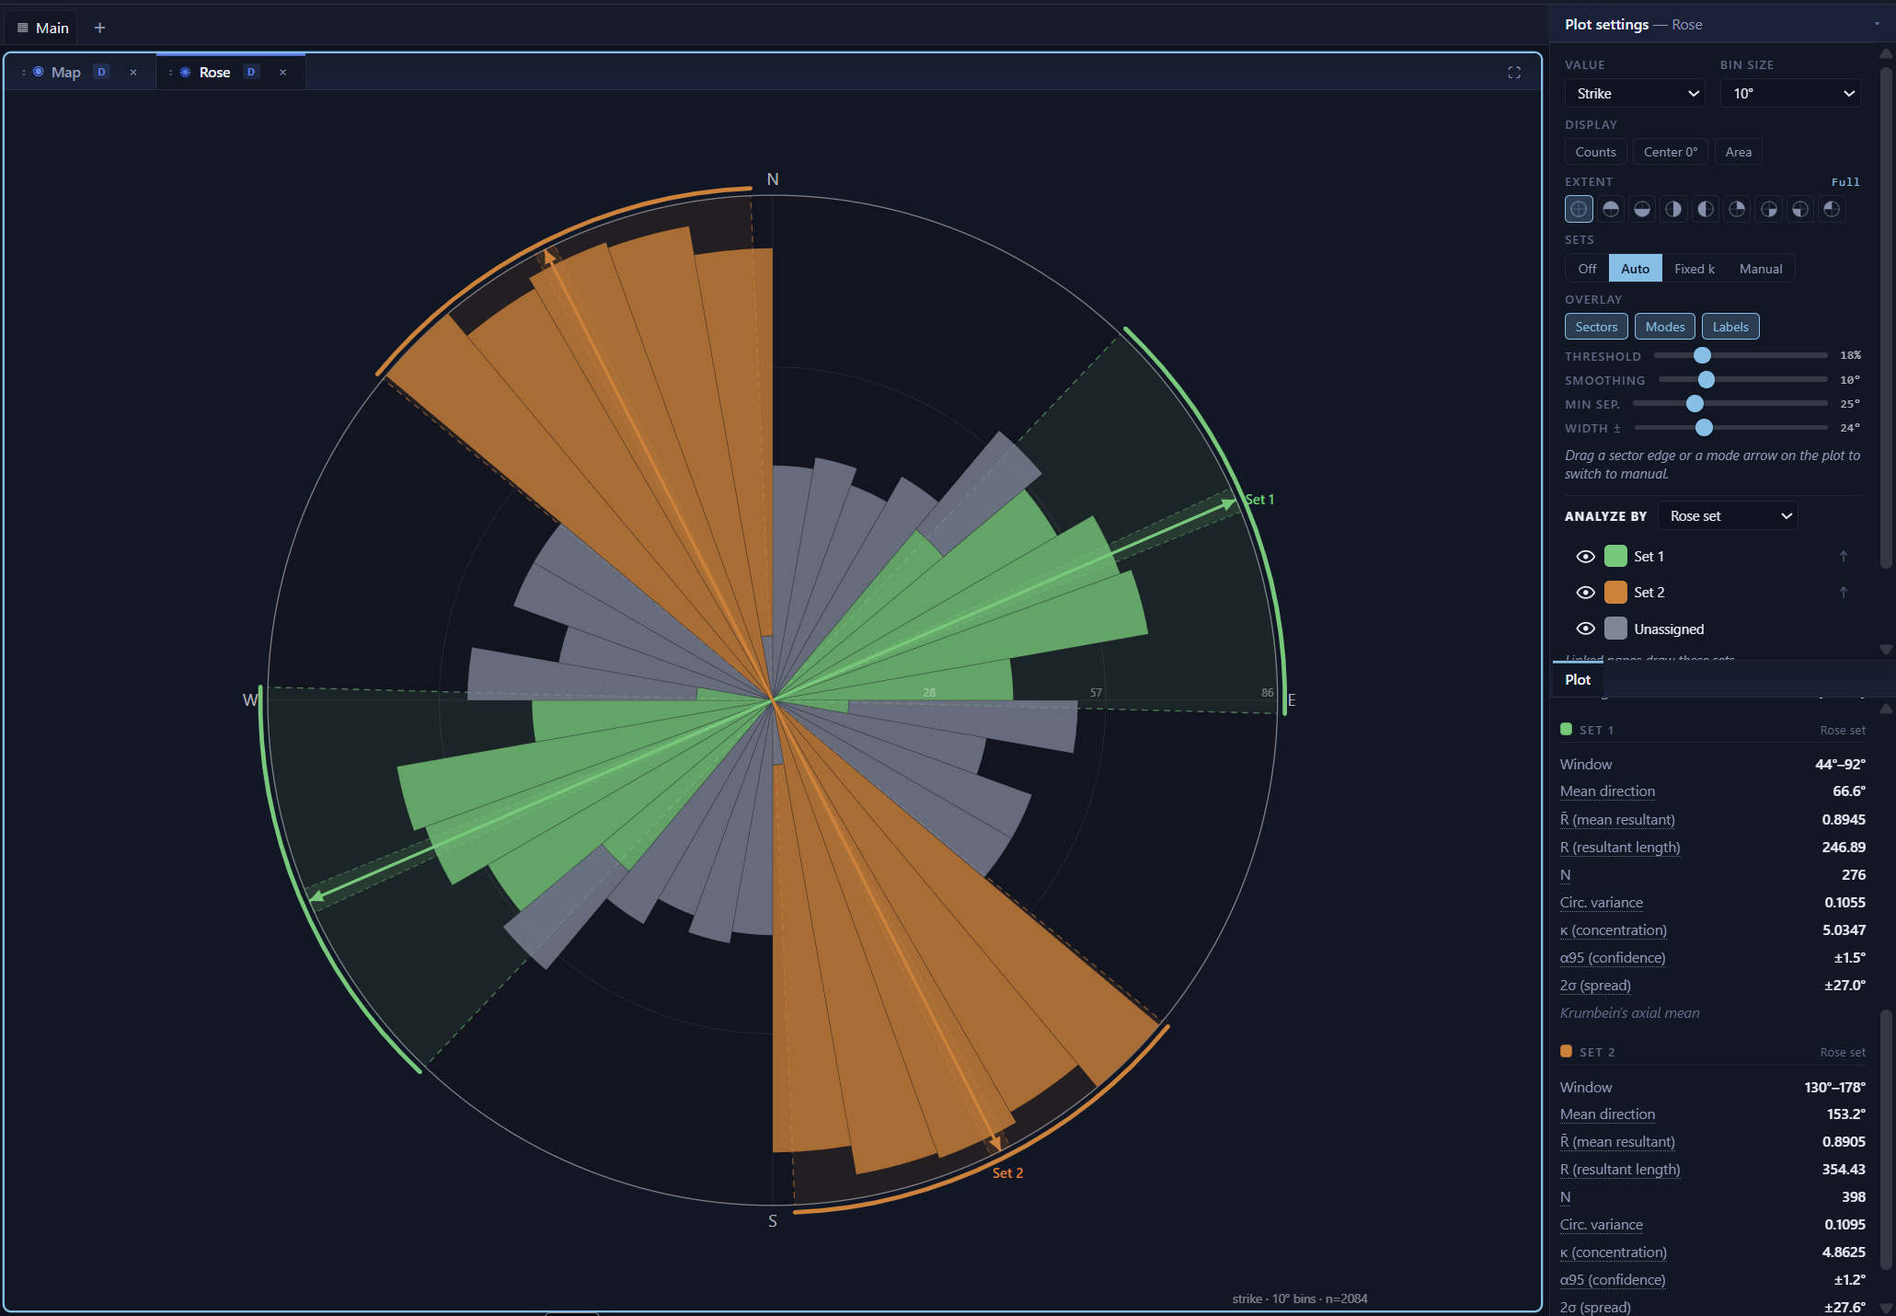The image size is (1896, 1316).
Task: Click the Set 1 green color swatch
Action: 1615,556
